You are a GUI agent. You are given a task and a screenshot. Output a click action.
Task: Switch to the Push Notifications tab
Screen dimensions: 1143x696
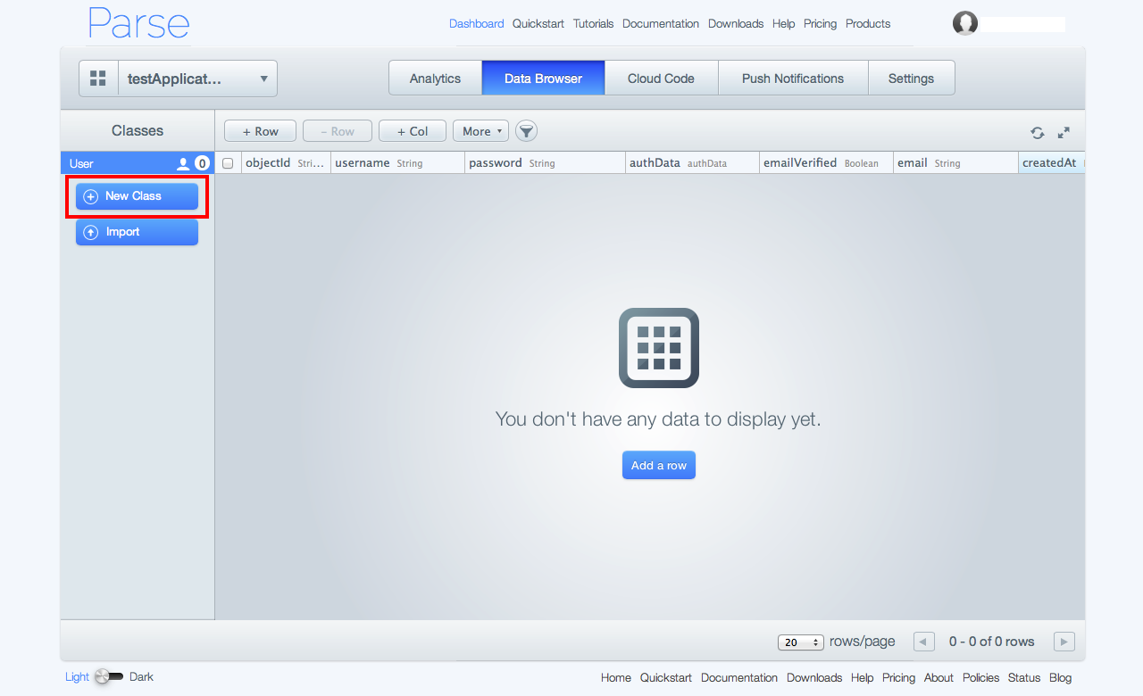(793, 79)
